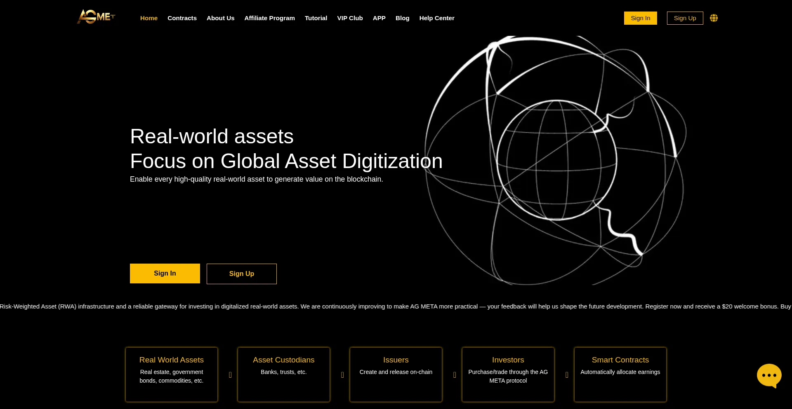Viewport: 792px width, 409px height.
Task: Click the AG META logo
Action: click(x=96, y=17)
